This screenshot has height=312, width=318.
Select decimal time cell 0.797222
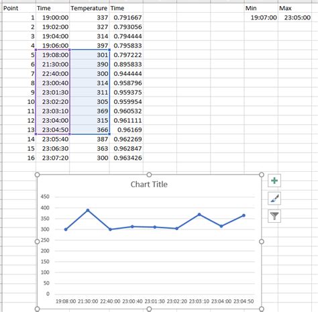[126, 55]
